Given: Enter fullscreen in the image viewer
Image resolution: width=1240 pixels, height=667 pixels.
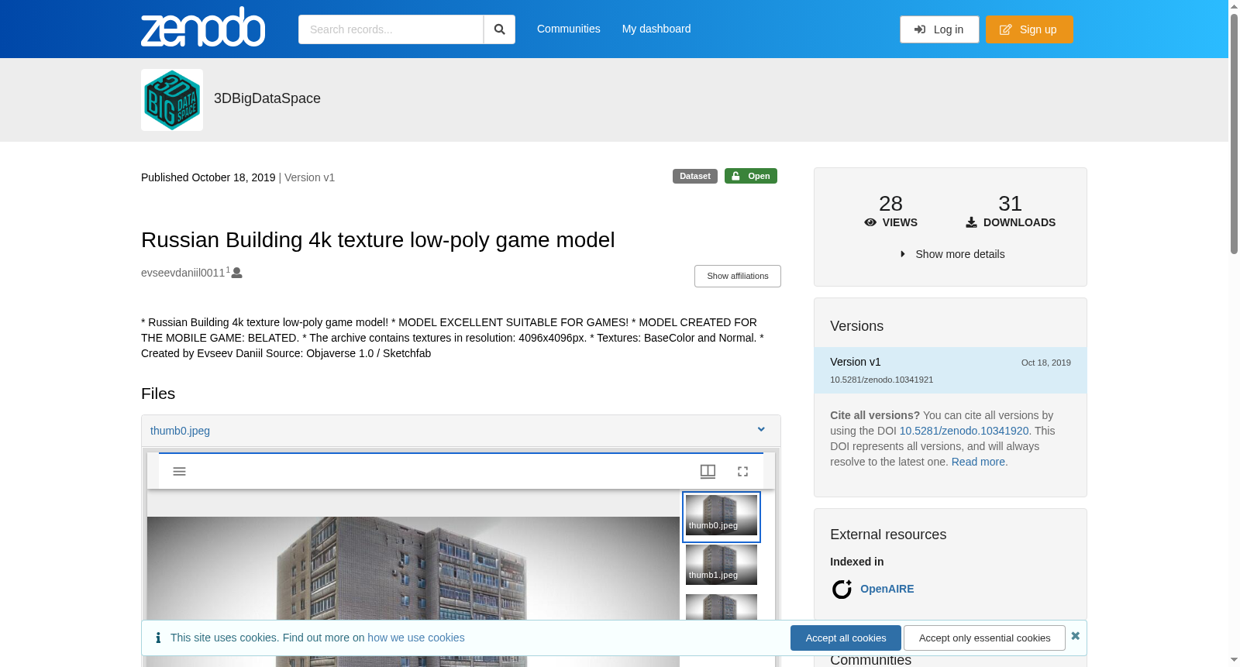Looking at the screenshot, I should pos(742,471).
